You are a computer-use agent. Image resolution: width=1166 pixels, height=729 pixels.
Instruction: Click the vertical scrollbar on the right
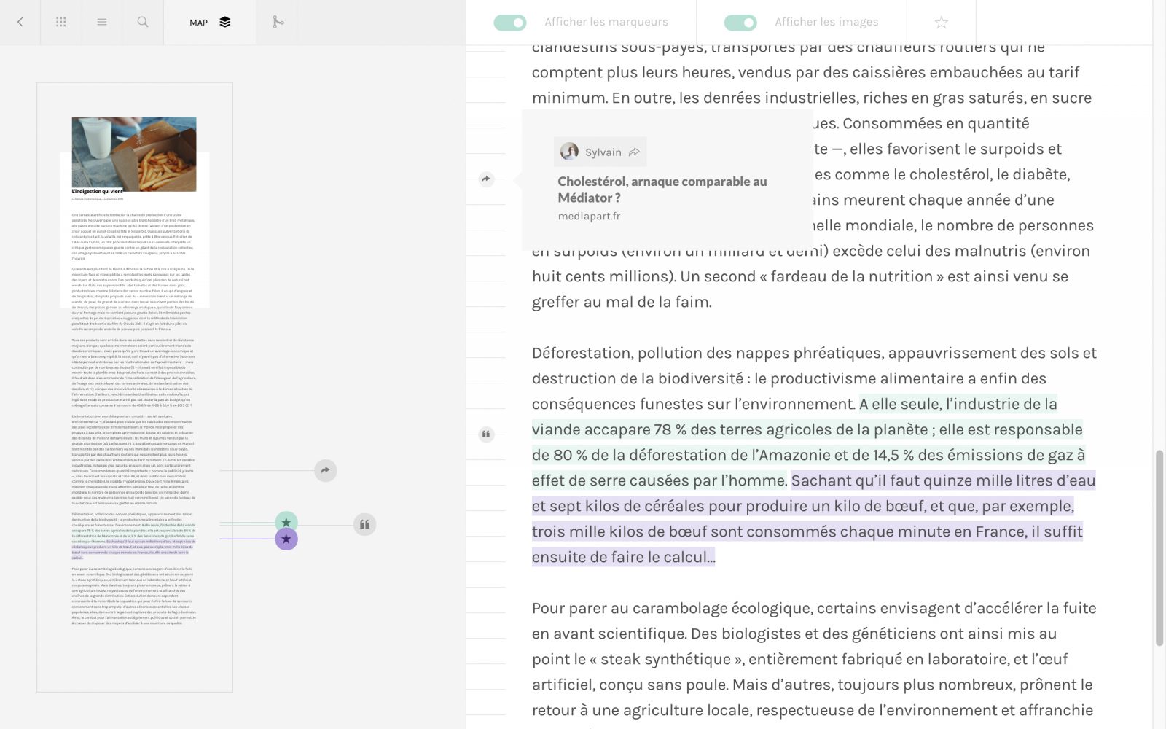(x=1159, y=547)
